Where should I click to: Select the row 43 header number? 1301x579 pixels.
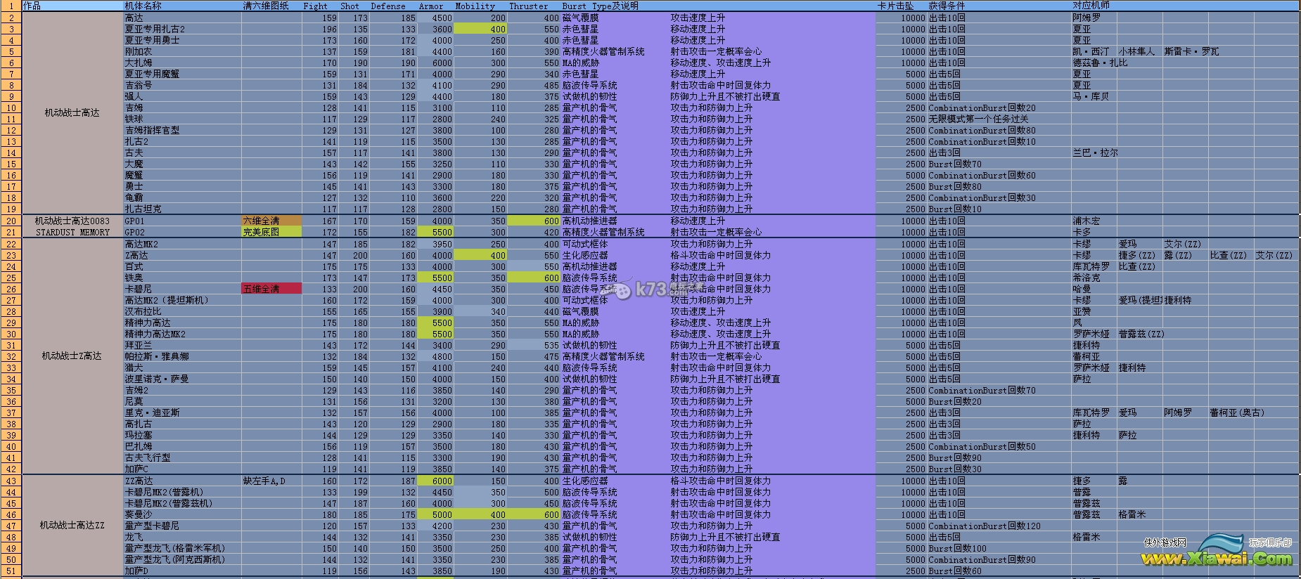pos(11,481)
